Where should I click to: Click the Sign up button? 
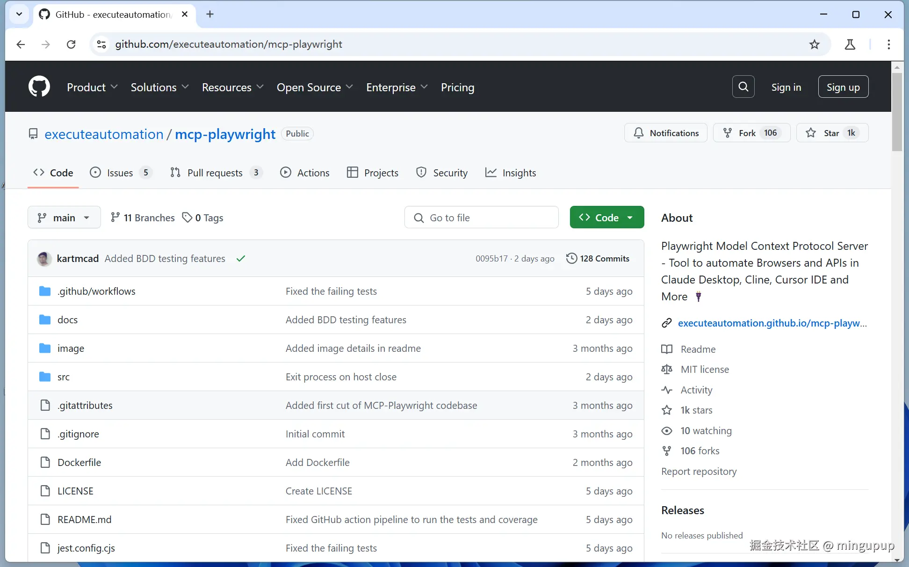(843, 87)
